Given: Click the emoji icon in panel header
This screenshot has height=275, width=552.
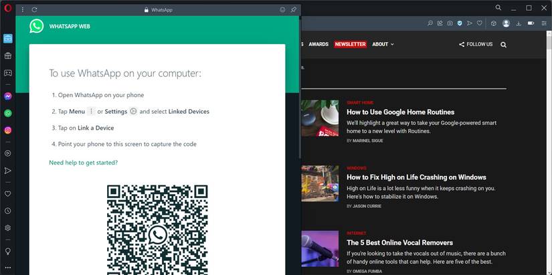Looking at the screenshot, I should (x=282, y=10).
